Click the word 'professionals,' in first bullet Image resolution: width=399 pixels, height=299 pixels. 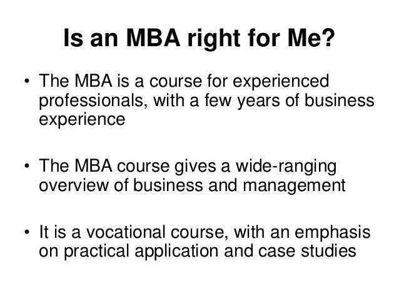point(93,100)
